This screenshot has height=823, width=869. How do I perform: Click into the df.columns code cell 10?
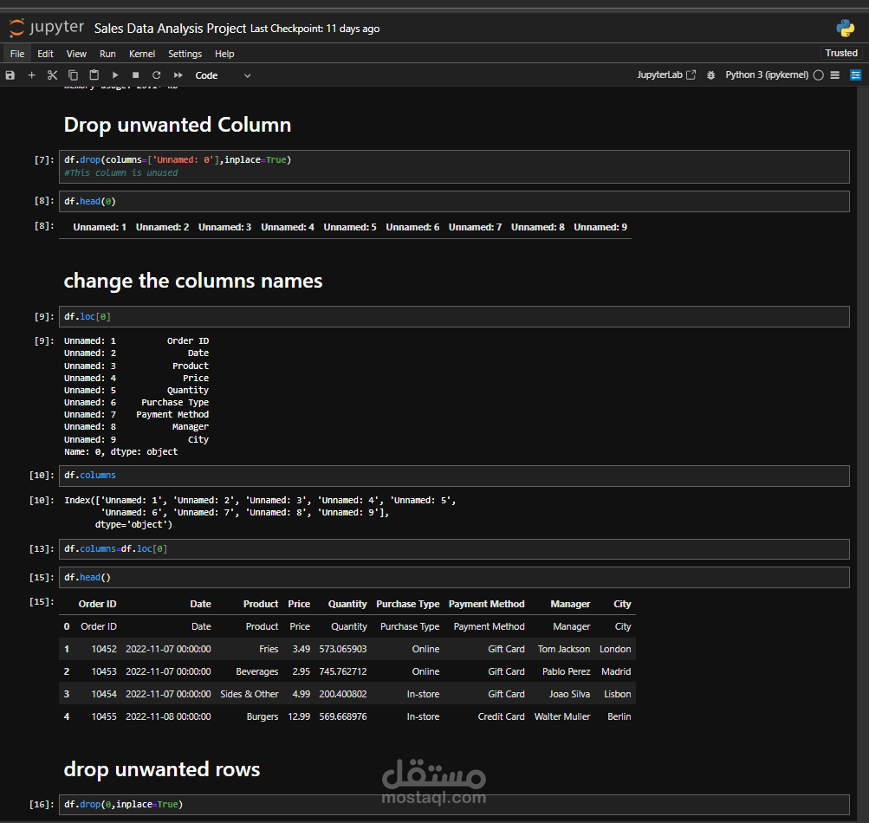pos(454,476)
